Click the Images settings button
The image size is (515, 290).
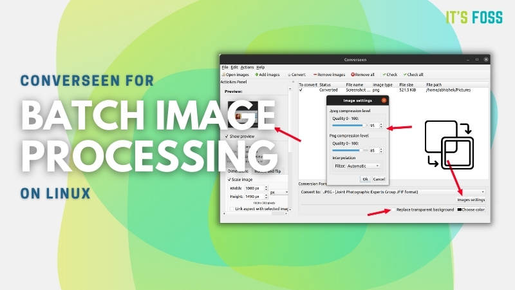(471, 200)
